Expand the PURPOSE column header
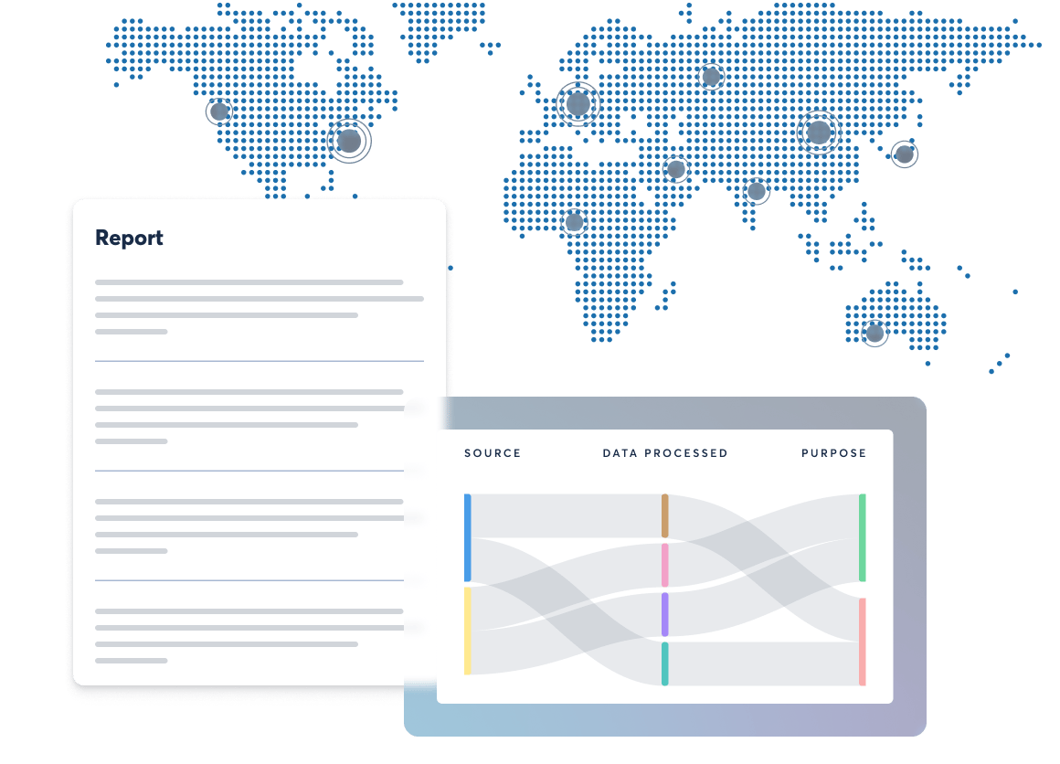 tap(833, 453)
